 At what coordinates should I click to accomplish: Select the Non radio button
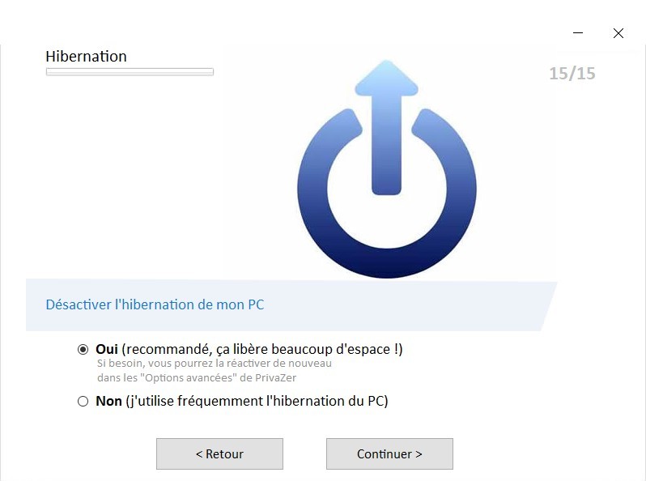click(83, 401)
